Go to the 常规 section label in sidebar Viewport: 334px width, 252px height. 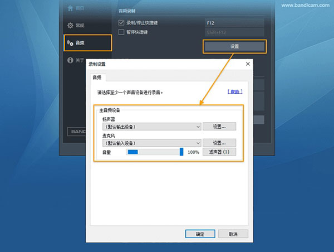(x=81, y=26)
